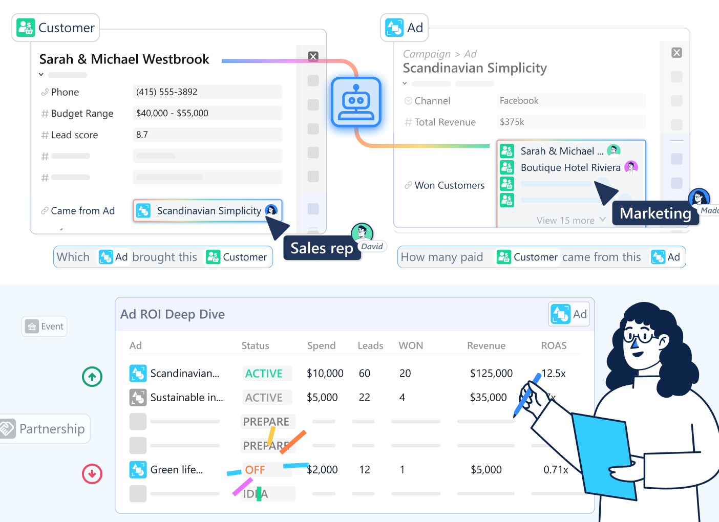
Task: Click the Ad icon in Ad ROI header
Action: [560, 314]
